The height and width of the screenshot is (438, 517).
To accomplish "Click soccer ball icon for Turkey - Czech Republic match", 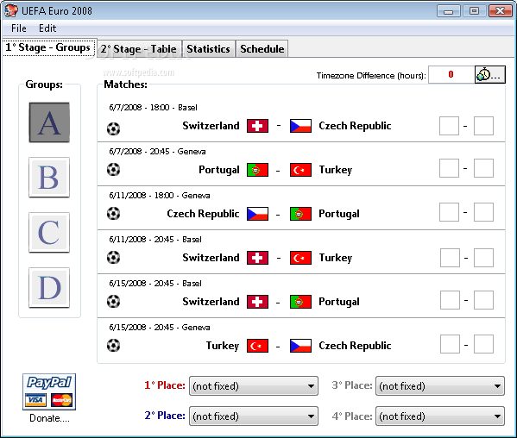I will [113, 346].
